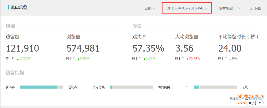Click the download arrow icon
267x108 pixels.
coord(251,8)
